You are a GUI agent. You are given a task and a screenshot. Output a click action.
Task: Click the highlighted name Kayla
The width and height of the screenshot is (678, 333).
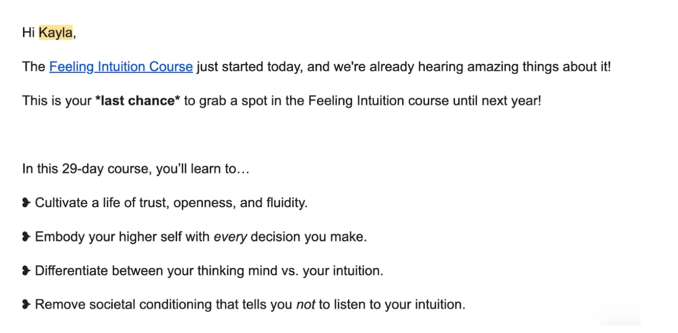(56, 33)
